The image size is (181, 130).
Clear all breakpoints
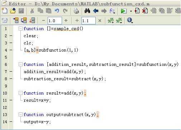tap(145, 11)
